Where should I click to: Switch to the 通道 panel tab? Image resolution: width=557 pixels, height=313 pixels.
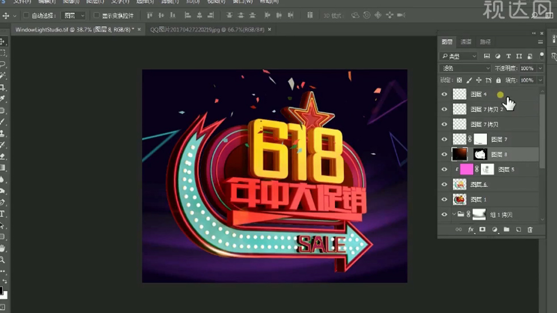pos(466,42)
